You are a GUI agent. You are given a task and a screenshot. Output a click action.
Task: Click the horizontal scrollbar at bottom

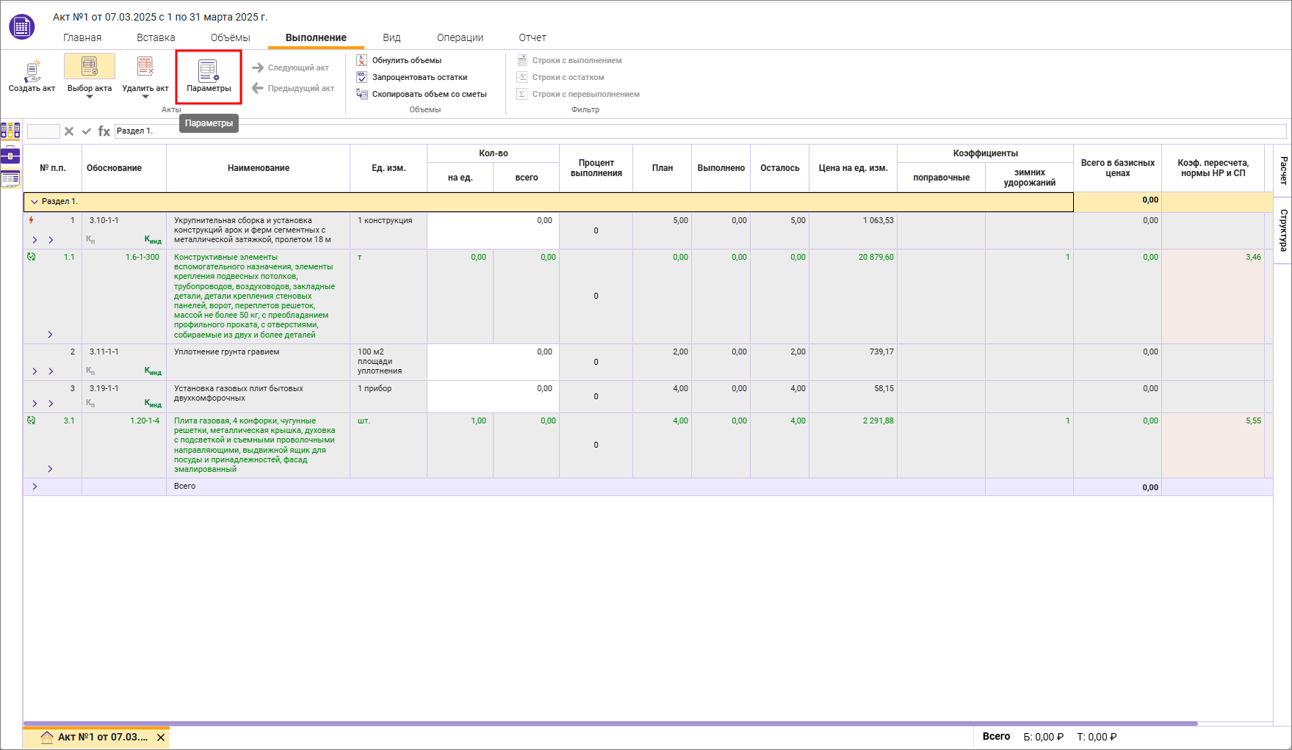point(610,724)
